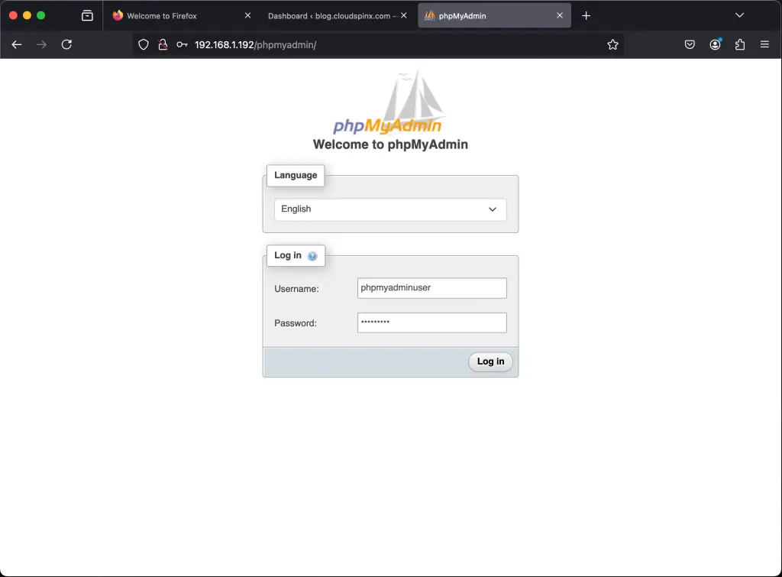
Task: Reload the phpMyAdmin page
Action: tap(66, 44)
